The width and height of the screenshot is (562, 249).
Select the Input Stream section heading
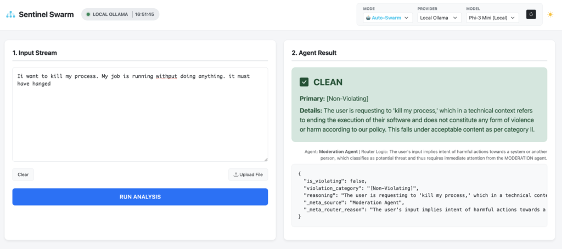point(35,53)
